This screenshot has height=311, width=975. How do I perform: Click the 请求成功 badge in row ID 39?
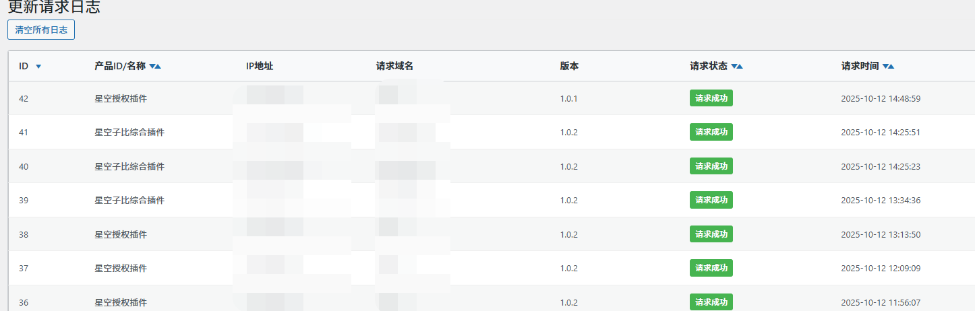tap(711, 200)
